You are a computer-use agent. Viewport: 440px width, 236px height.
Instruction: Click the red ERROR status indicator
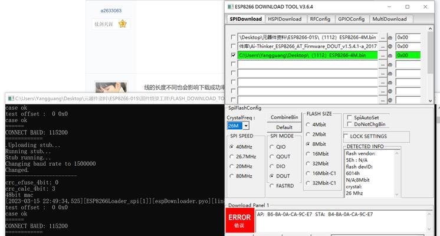(x=239, y=220)
